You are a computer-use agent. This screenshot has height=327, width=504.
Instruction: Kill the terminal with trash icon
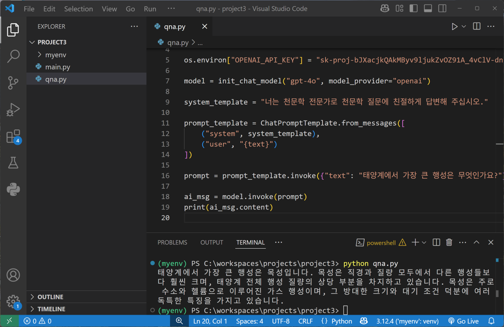point(449,242)
